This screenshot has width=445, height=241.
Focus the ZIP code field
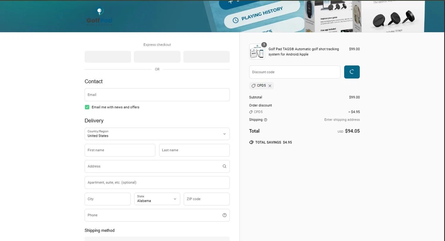[x=207, y=199]
